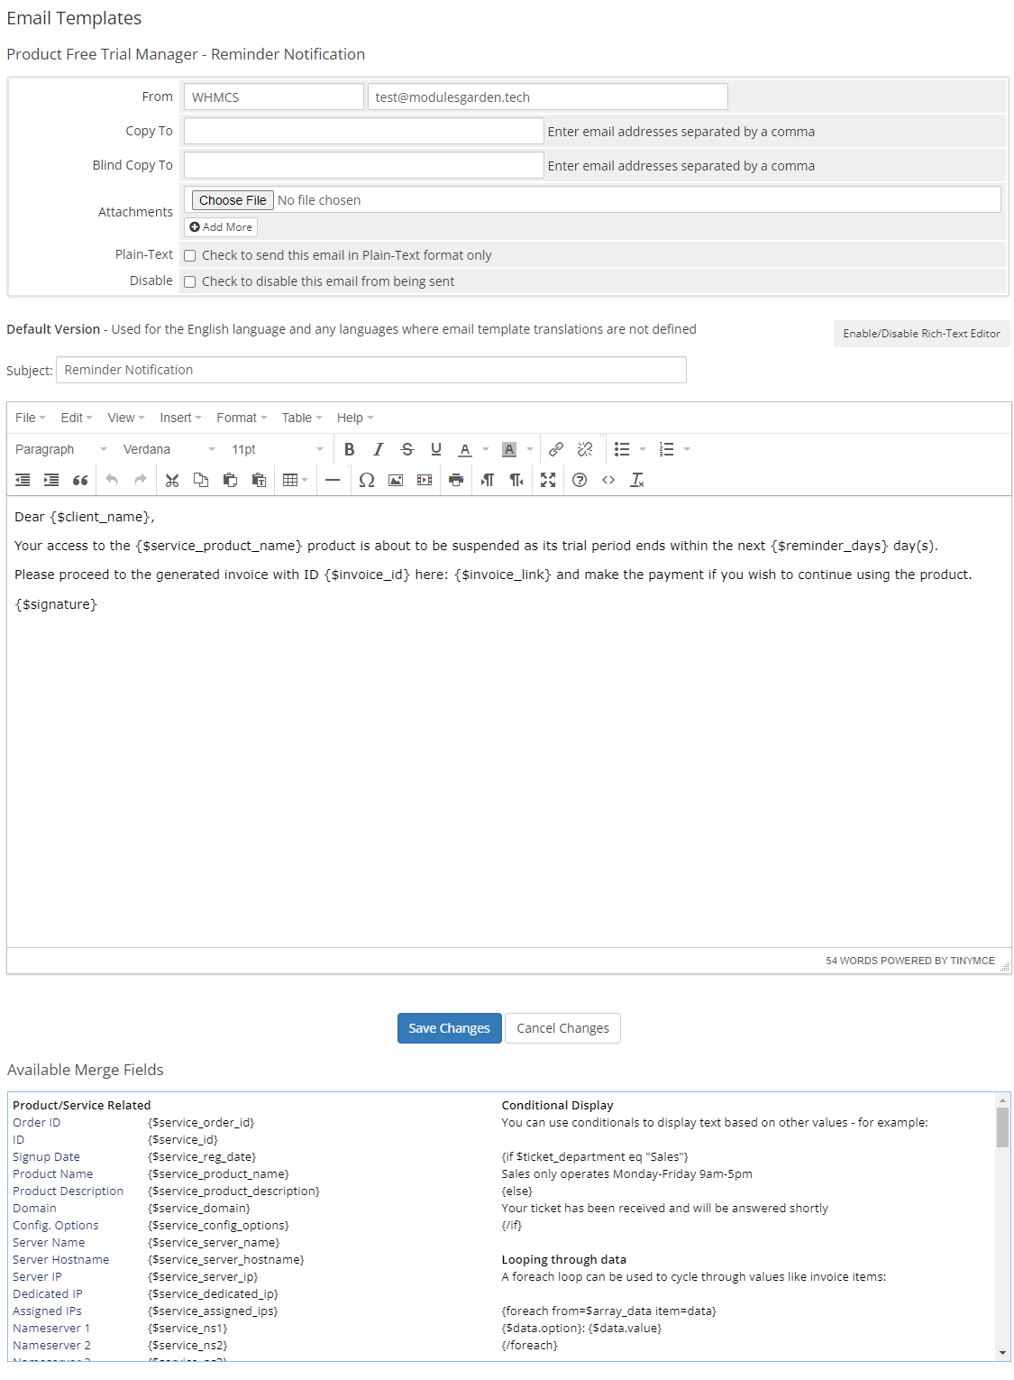Check the Disable email checkbox
The width and height of the screenshot is (1014, 1380).
click(190, 281)
